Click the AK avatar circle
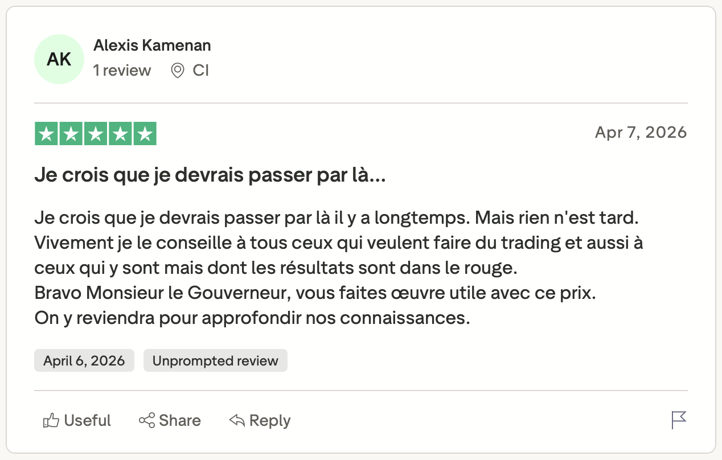 coord(59,59)
